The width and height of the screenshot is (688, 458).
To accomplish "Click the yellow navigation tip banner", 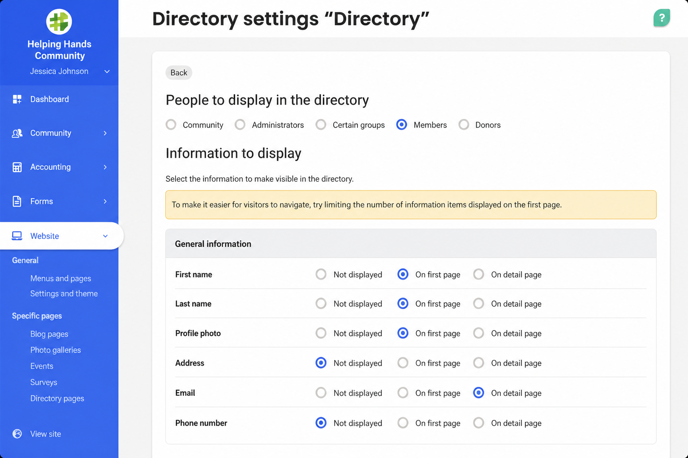I will 411,205.
